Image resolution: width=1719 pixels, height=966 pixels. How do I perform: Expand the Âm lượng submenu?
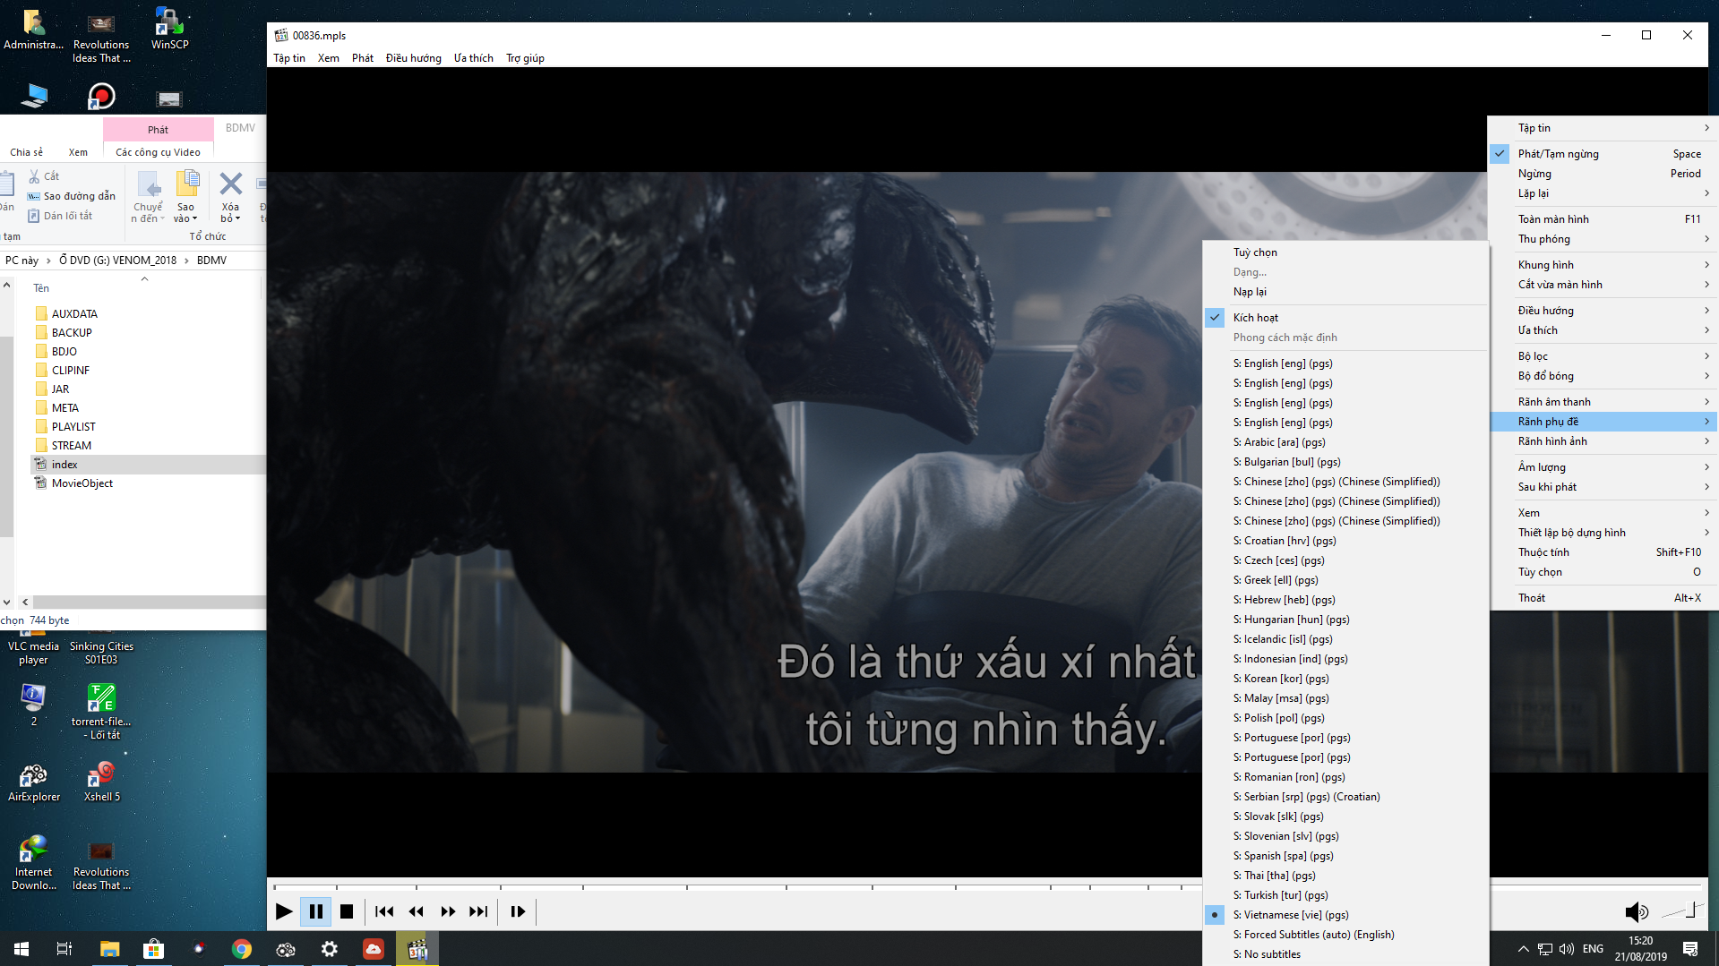pos(1603,467)
